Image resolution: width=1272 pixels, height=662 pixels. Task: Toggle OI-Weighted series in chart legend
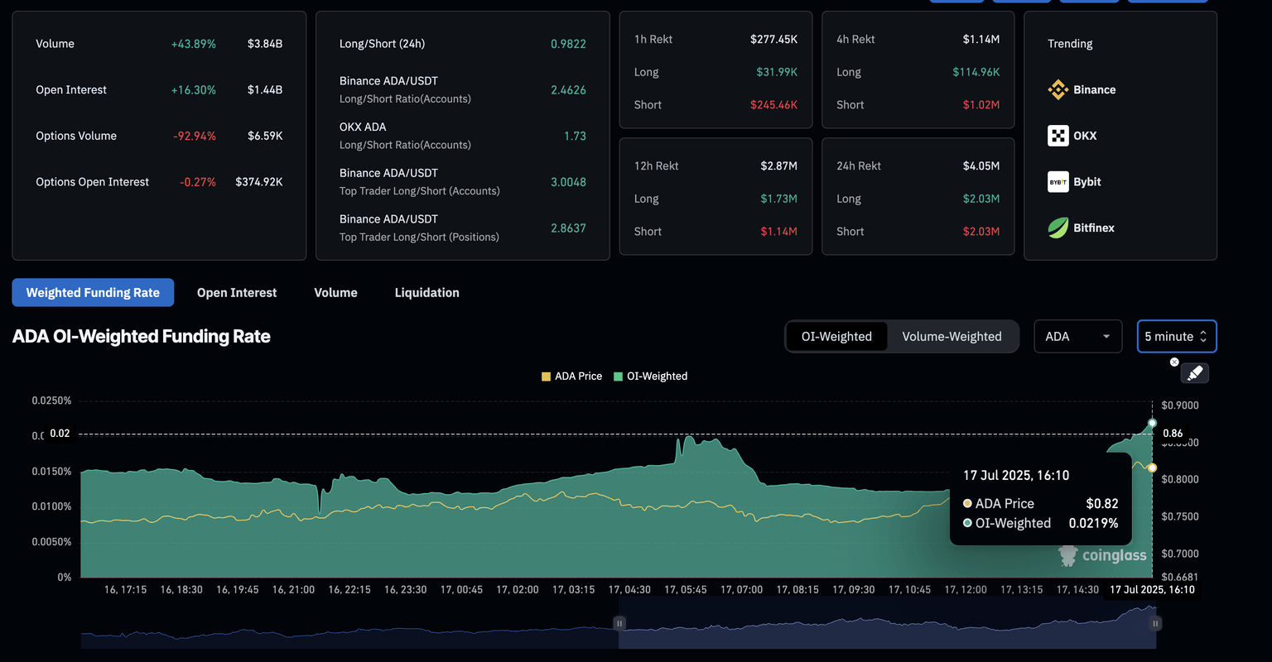click(x=650, y=376)
